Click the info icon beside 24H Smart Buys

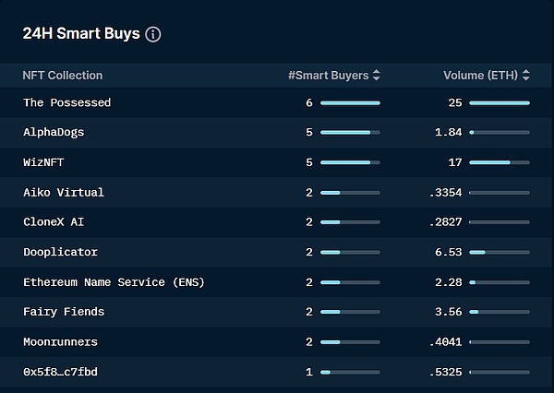tap(153, 34)
